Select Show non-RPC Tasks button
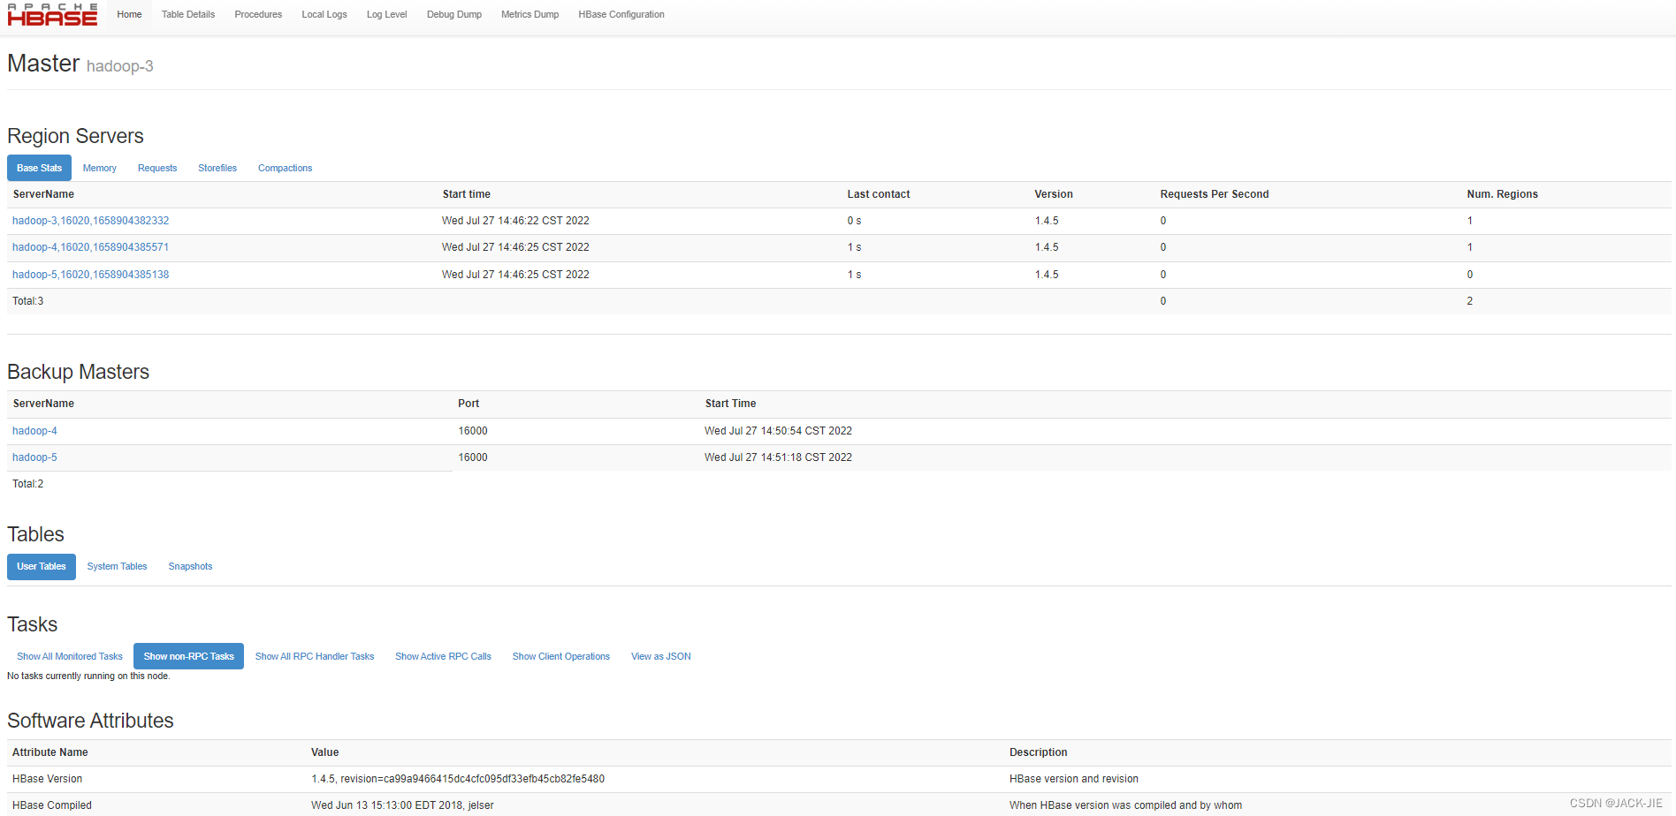 coord(188,656)
